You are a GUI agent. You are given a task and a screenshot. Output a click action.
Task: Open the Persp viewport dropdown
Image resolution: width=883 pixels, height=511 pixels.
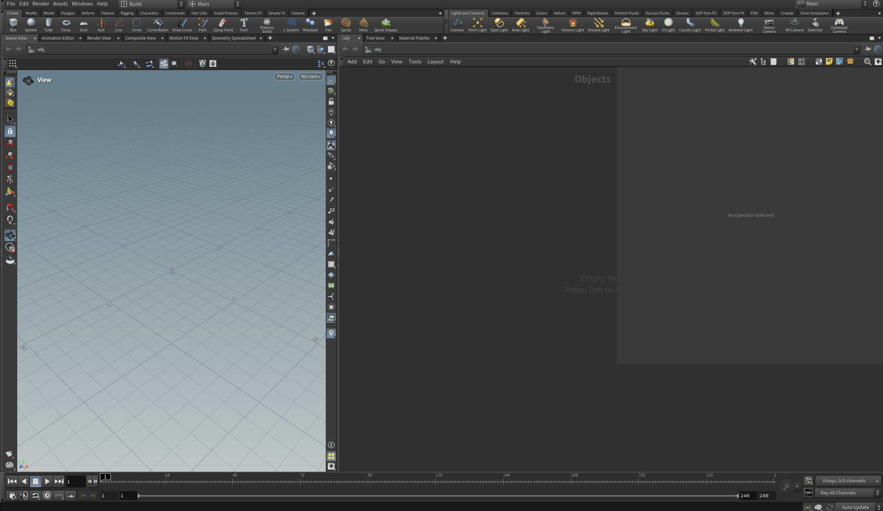pos(284,76)
